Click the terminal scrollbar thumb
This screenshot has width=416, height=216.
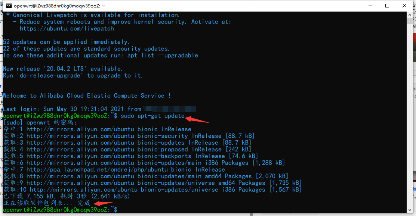[x=410, y=22]
